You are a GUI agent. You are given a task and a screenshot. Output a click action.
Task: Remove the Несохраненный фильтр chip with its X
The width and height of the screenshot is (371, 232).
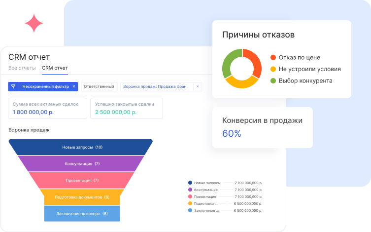(x=74, y=86)
